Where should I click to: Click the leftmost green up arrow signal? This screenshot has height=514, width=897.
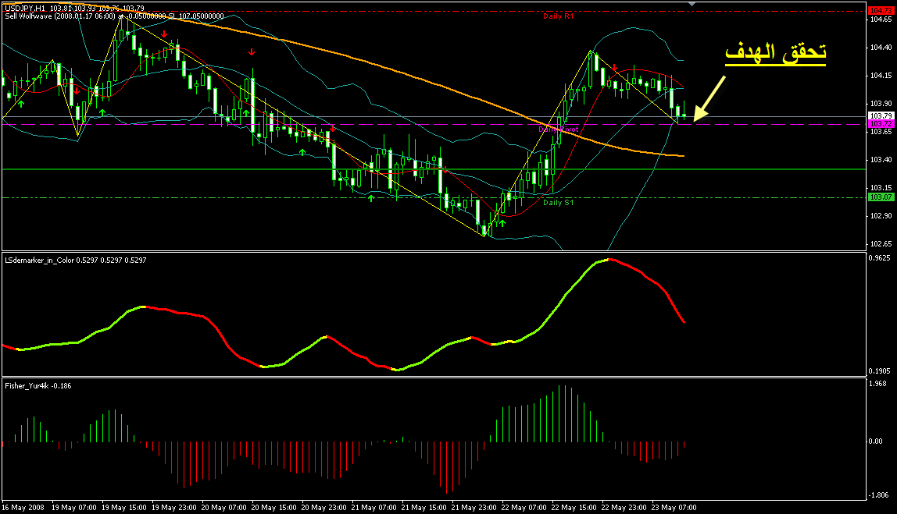(22, 103)
